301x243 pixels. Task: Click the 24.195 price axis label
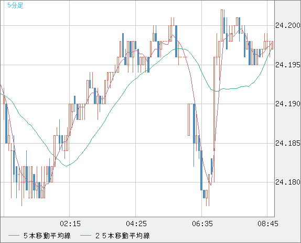point(288,65)
